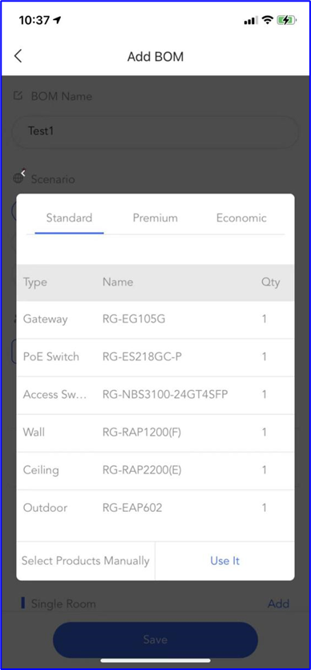Tap the small white chevron above Scenario
Screen dimensions: 311x670
(x=23, y=173)
